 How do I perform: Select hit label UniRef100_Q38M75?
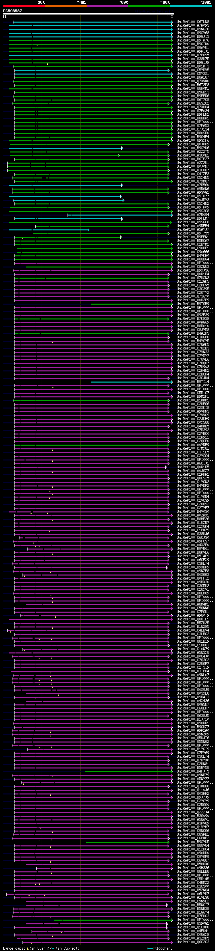pos(193,59)
